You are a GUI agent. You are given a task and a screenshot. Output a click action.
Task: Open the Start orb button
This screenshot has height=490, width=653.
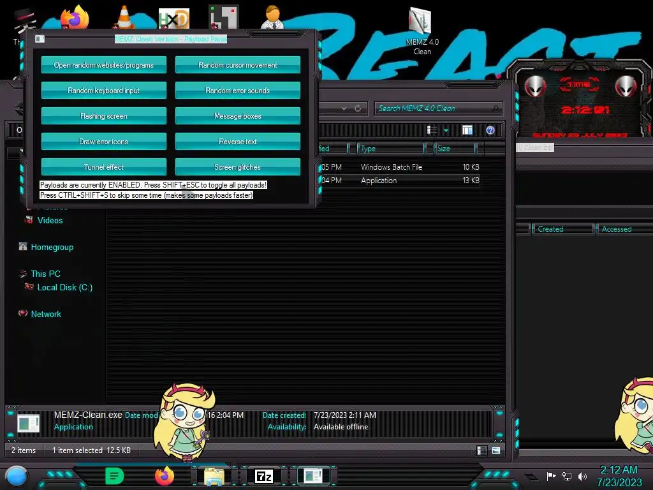17,476
